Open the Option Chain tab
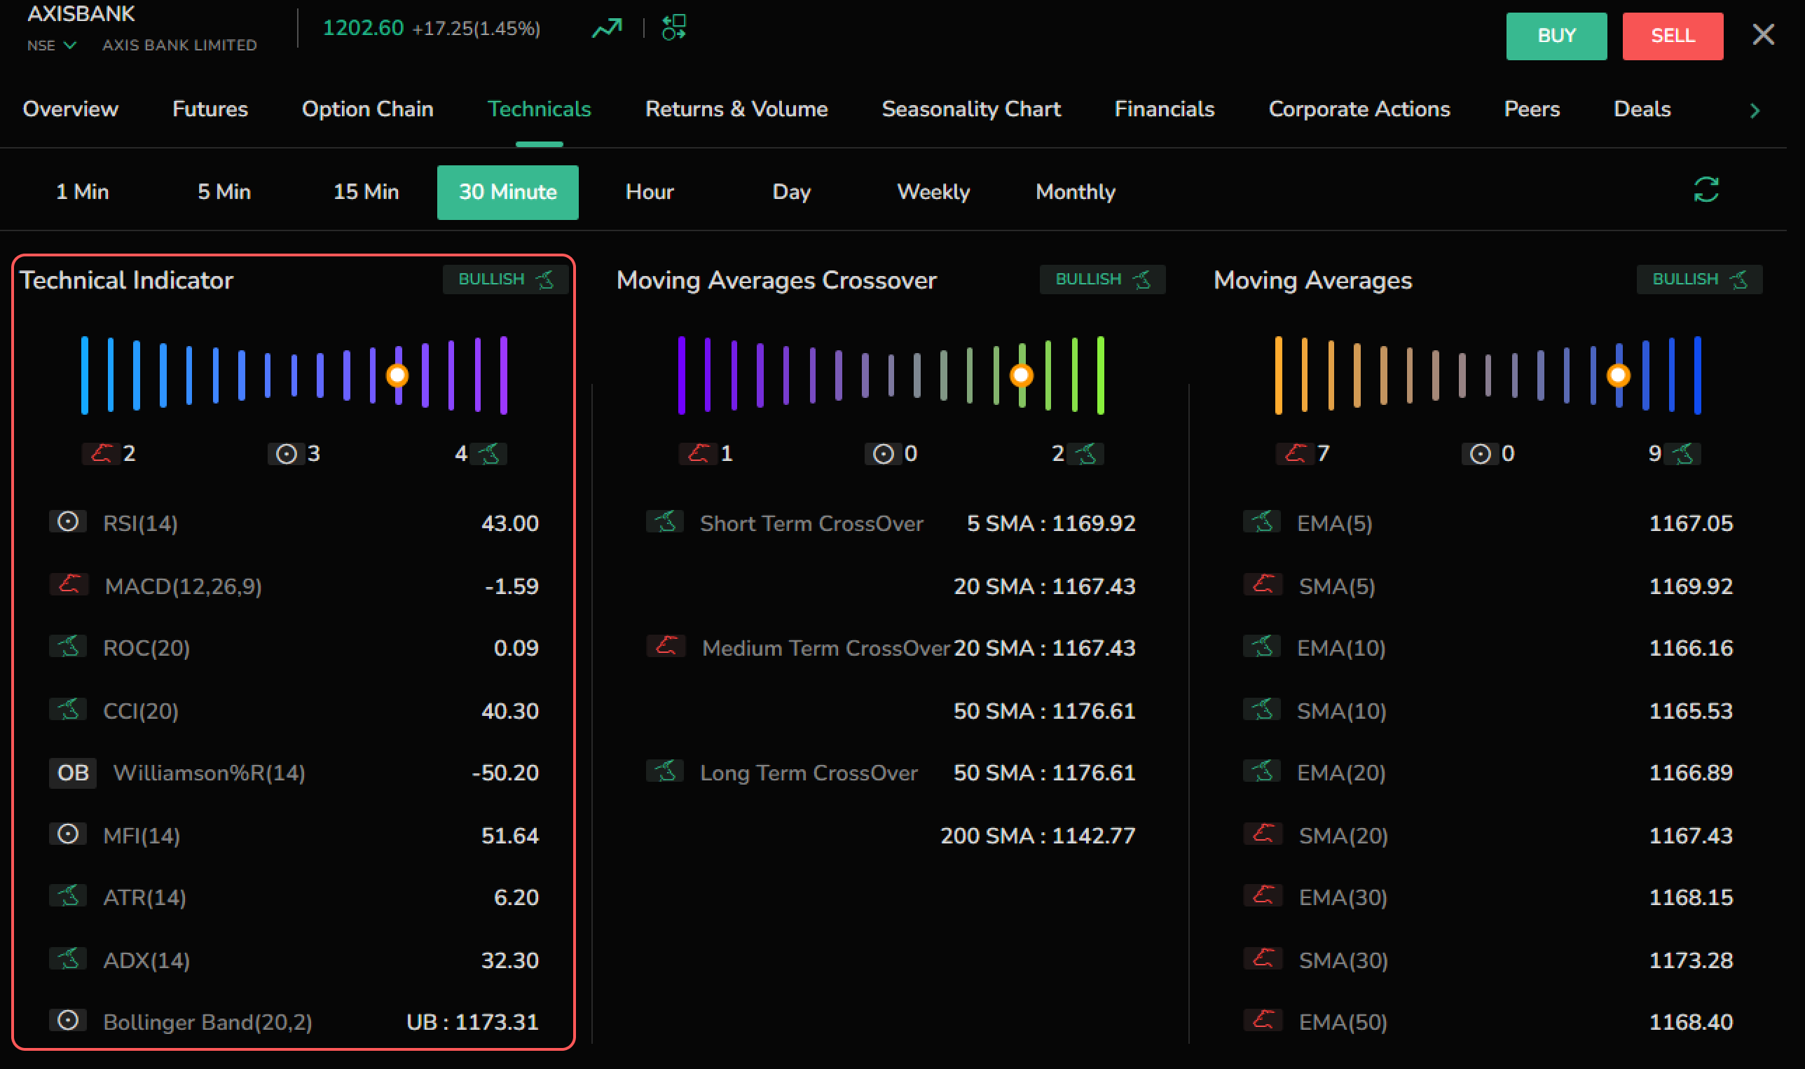Screen dimensions: 1805x1069 pos(367,109)
